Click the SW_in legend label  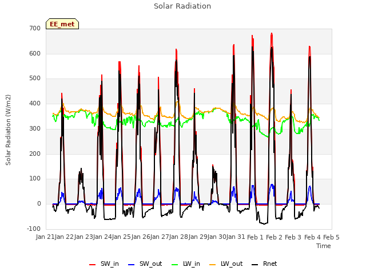click(x=110, y=264)
